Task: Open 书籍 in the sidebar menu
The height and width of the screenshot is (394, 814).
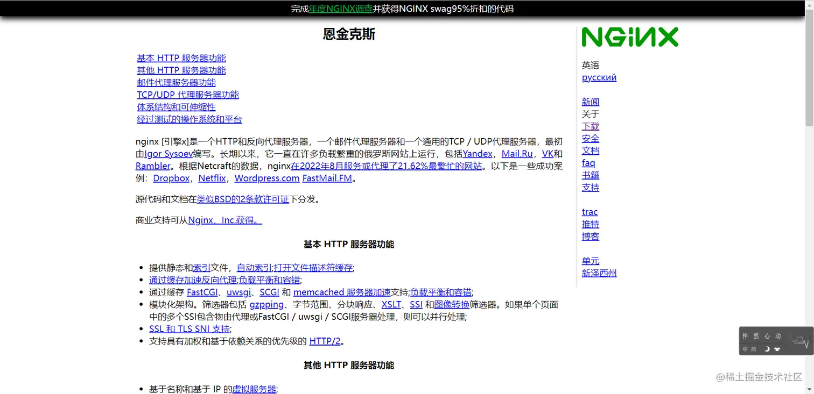Action: [591, 175]
